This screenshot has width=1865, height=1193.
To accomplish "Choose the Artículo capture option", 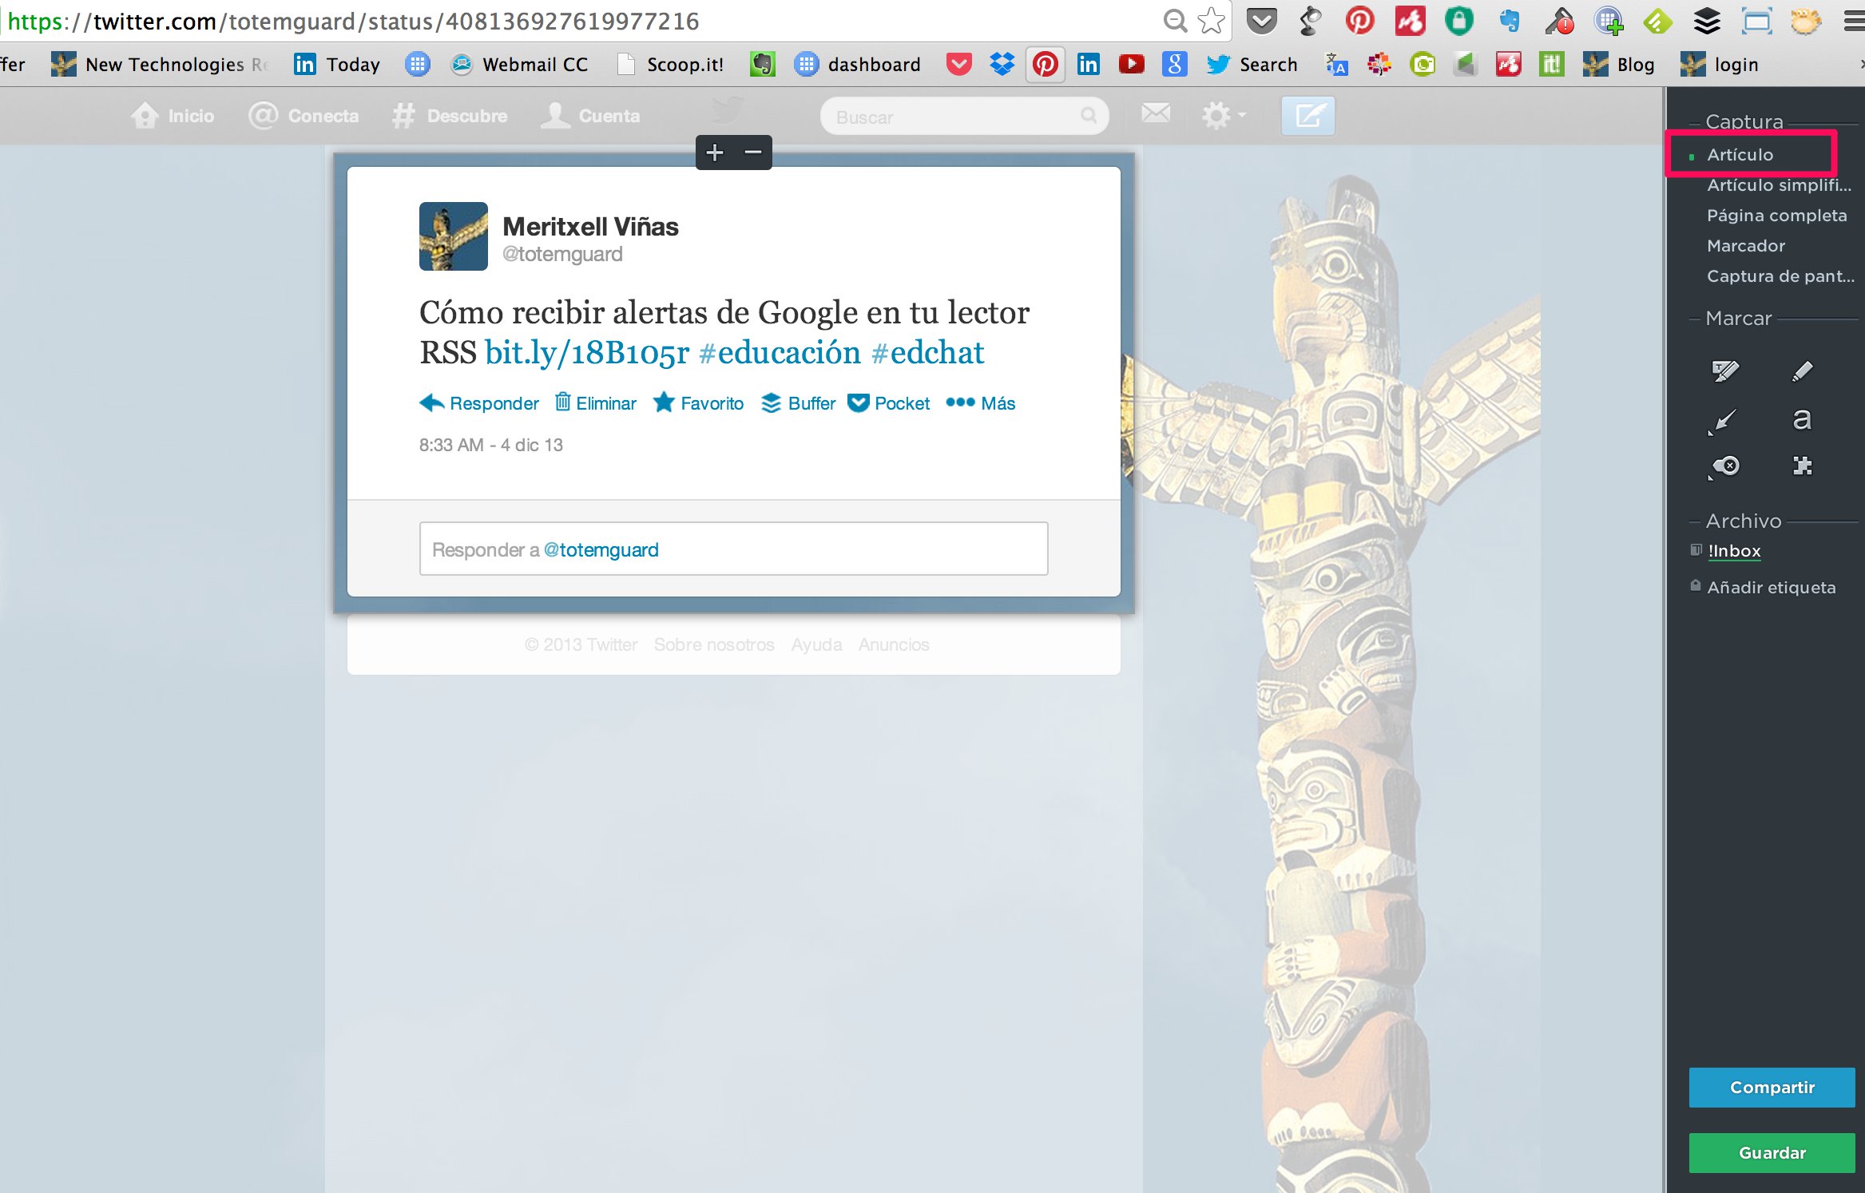I will (1740, 154).
